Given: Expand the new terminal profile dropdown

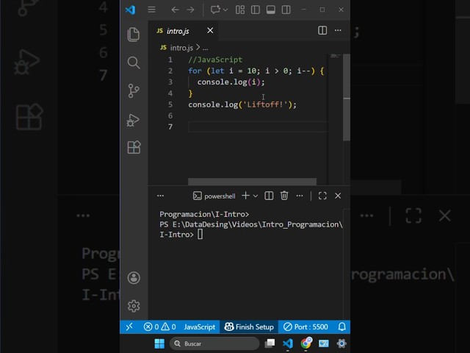Looking at the screenshot, I should point(256,196).
